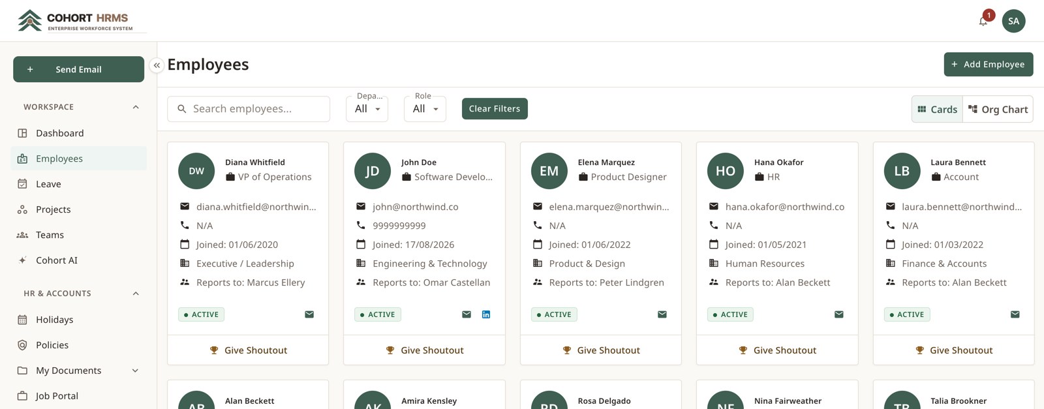
Task: Click 'Reports to: Marcus Ellery'
Action: [251, 282]
